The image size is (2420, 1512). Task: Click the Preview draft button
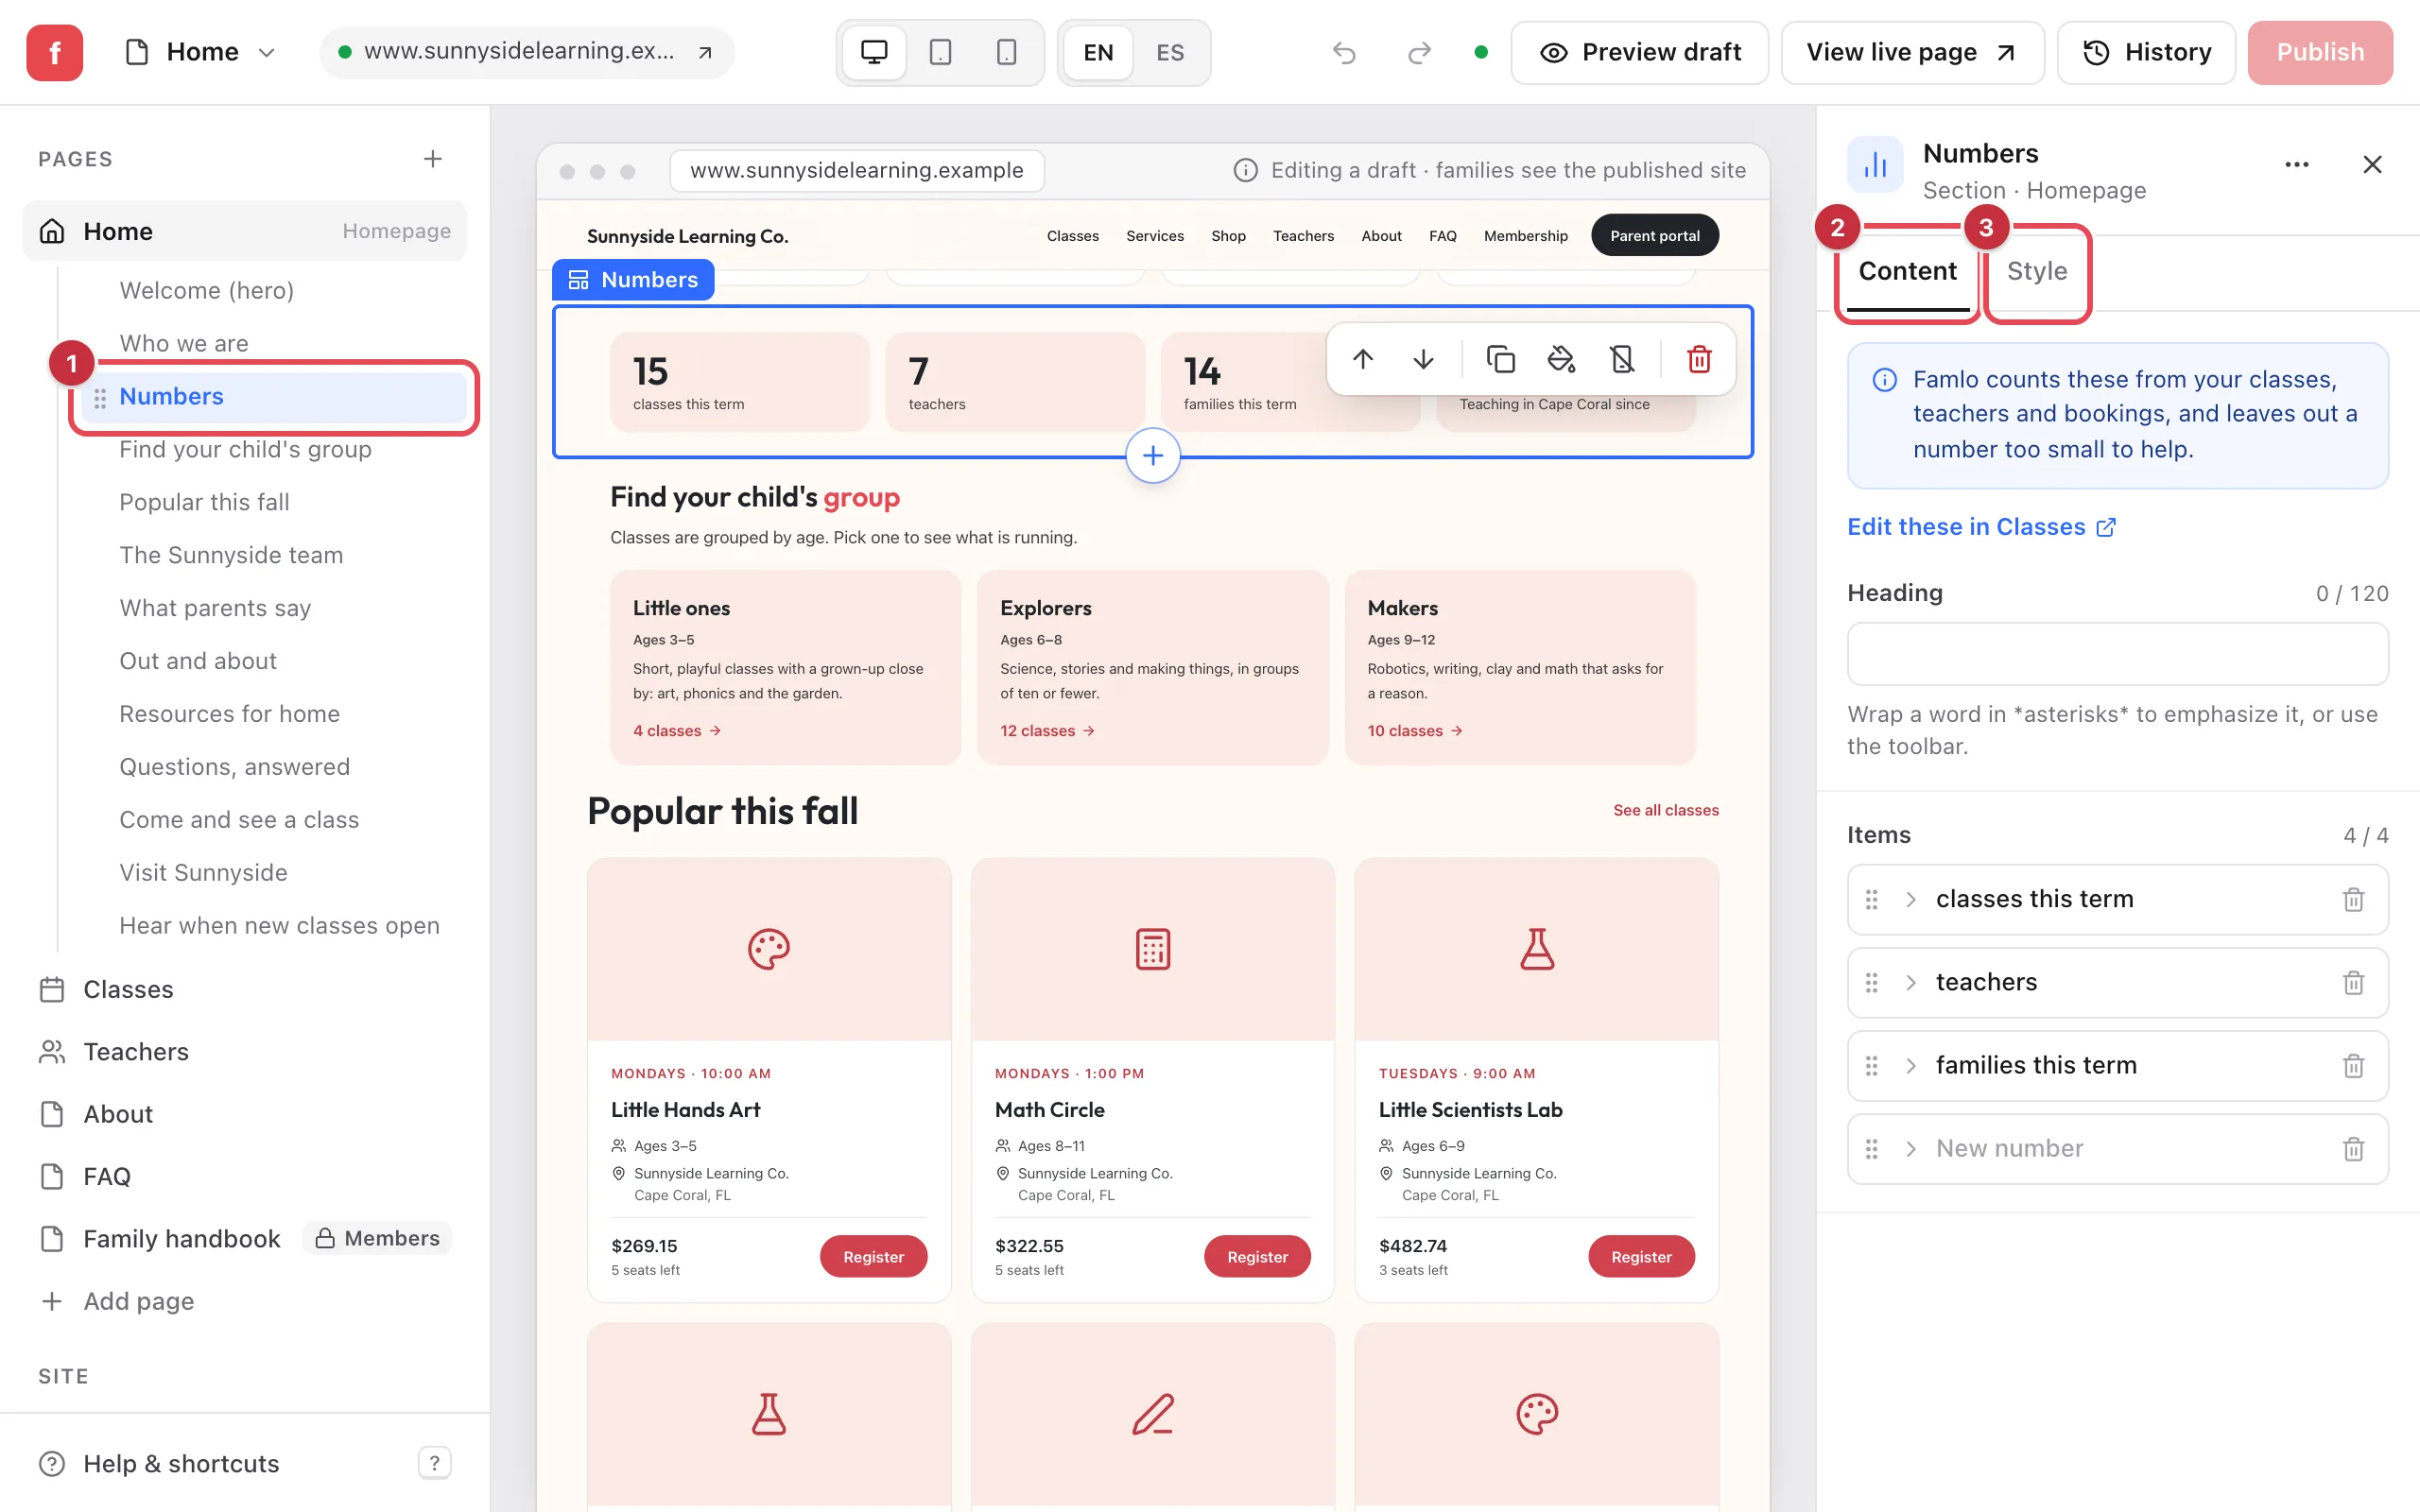pyautogui.click(x=1639, y=52)
